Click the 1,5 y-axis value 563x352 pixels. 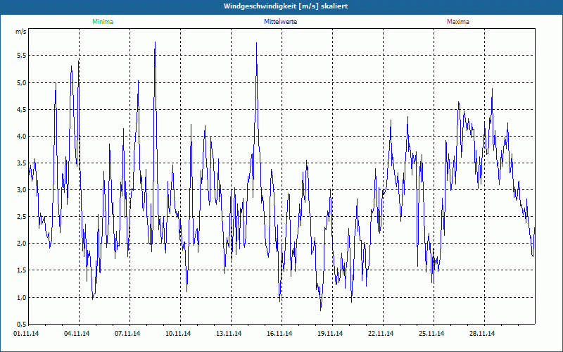21,270
